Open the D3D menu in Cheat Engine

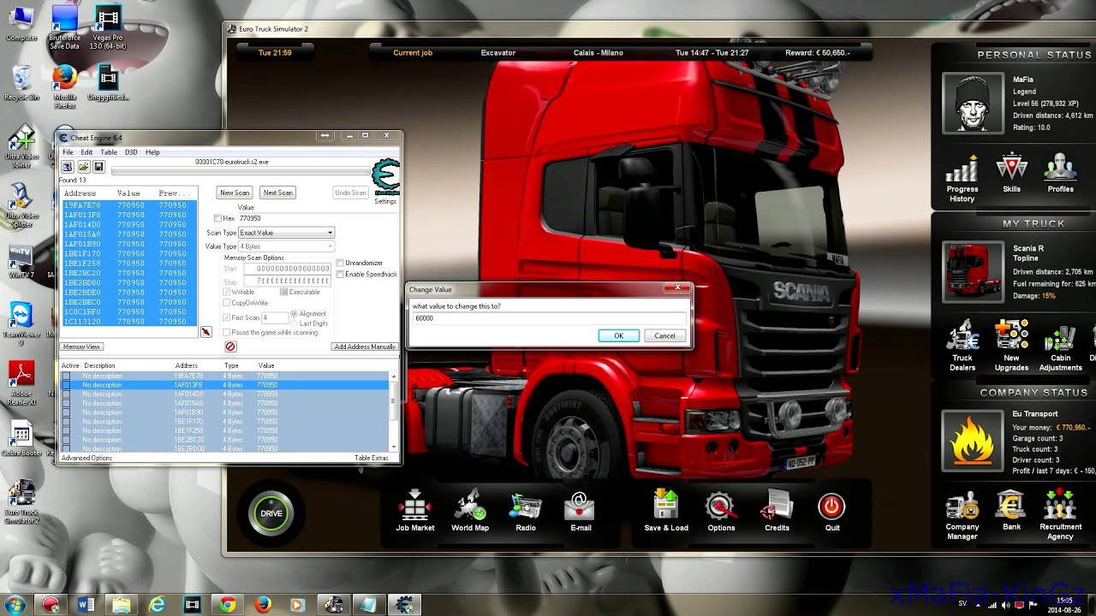tap(131, 152)
